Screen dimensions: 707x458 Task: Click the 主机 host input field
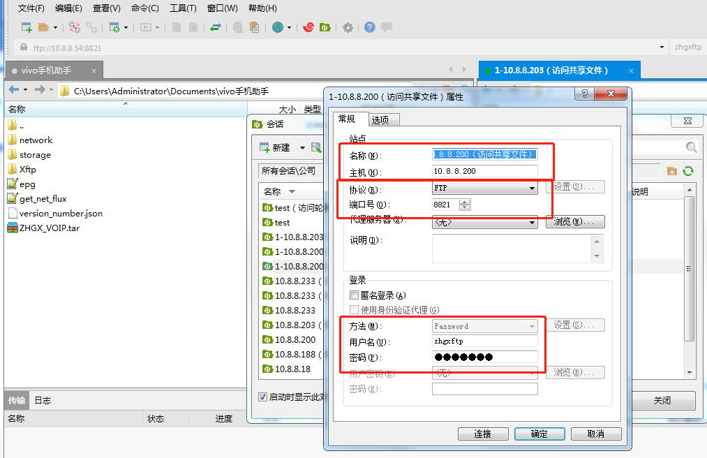[484, 171]
